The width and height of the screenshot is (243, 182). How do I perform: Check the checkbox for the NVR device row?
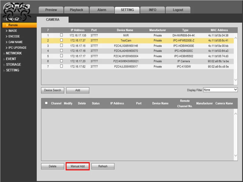(61, 35)
